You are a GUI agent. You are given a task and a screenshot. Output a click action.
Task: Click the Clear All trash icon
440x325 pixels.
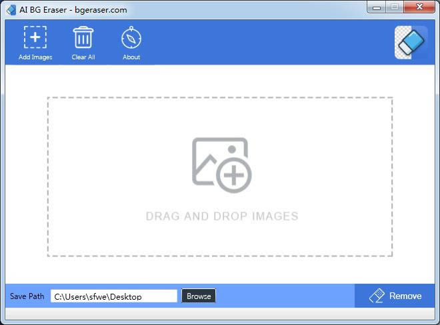(83, 37)
